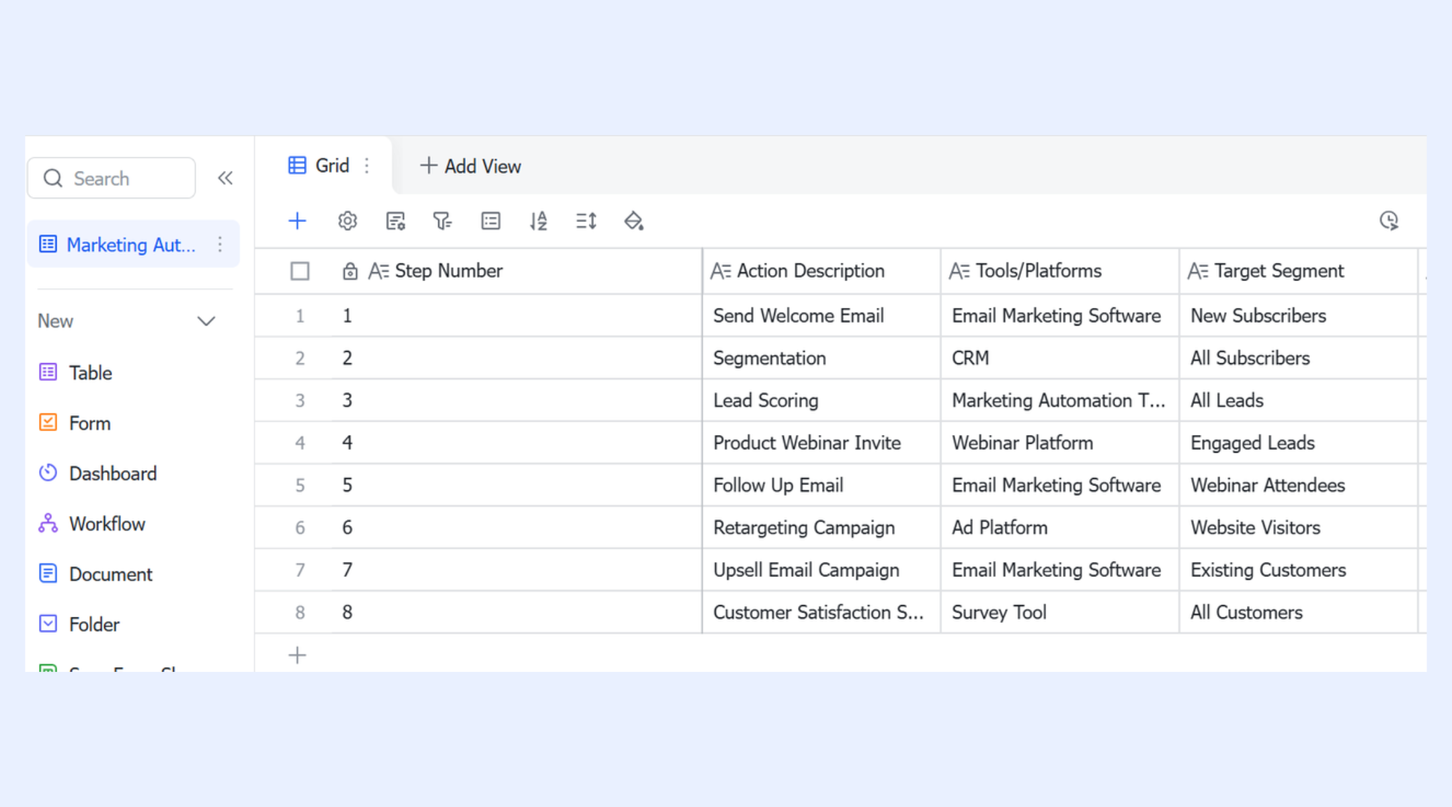Collapse the sidebar with double chevron
Screen dimensions: 1452x807
[x=225, y=178]
